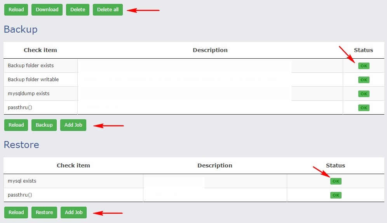Select the Backup folder exists check item
Viewport: 387px width, 223px height.
(x=31, y=66)
